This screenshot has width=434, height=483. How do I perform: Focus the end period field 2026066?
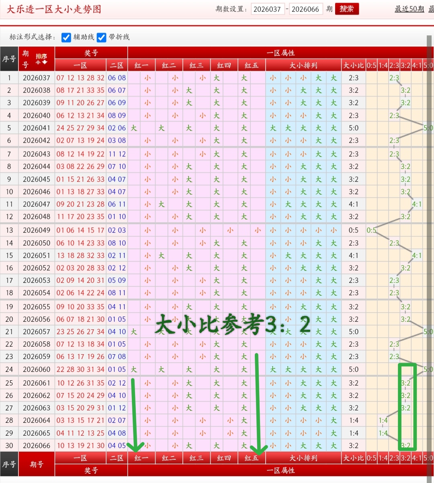(306, 9)
